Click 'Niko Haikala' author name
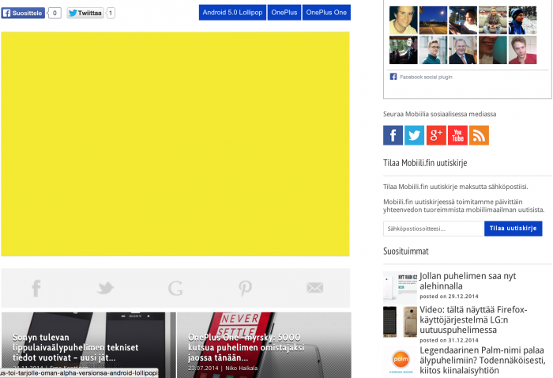 (x=241, y=369)
